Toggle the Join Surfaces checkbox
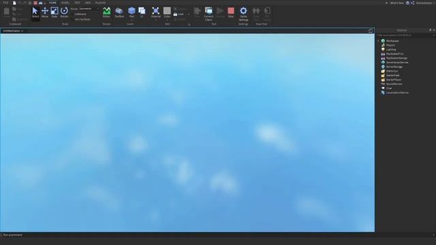Image resolution: width=436 pixels, height=245 pixels. tap(81, 20)
